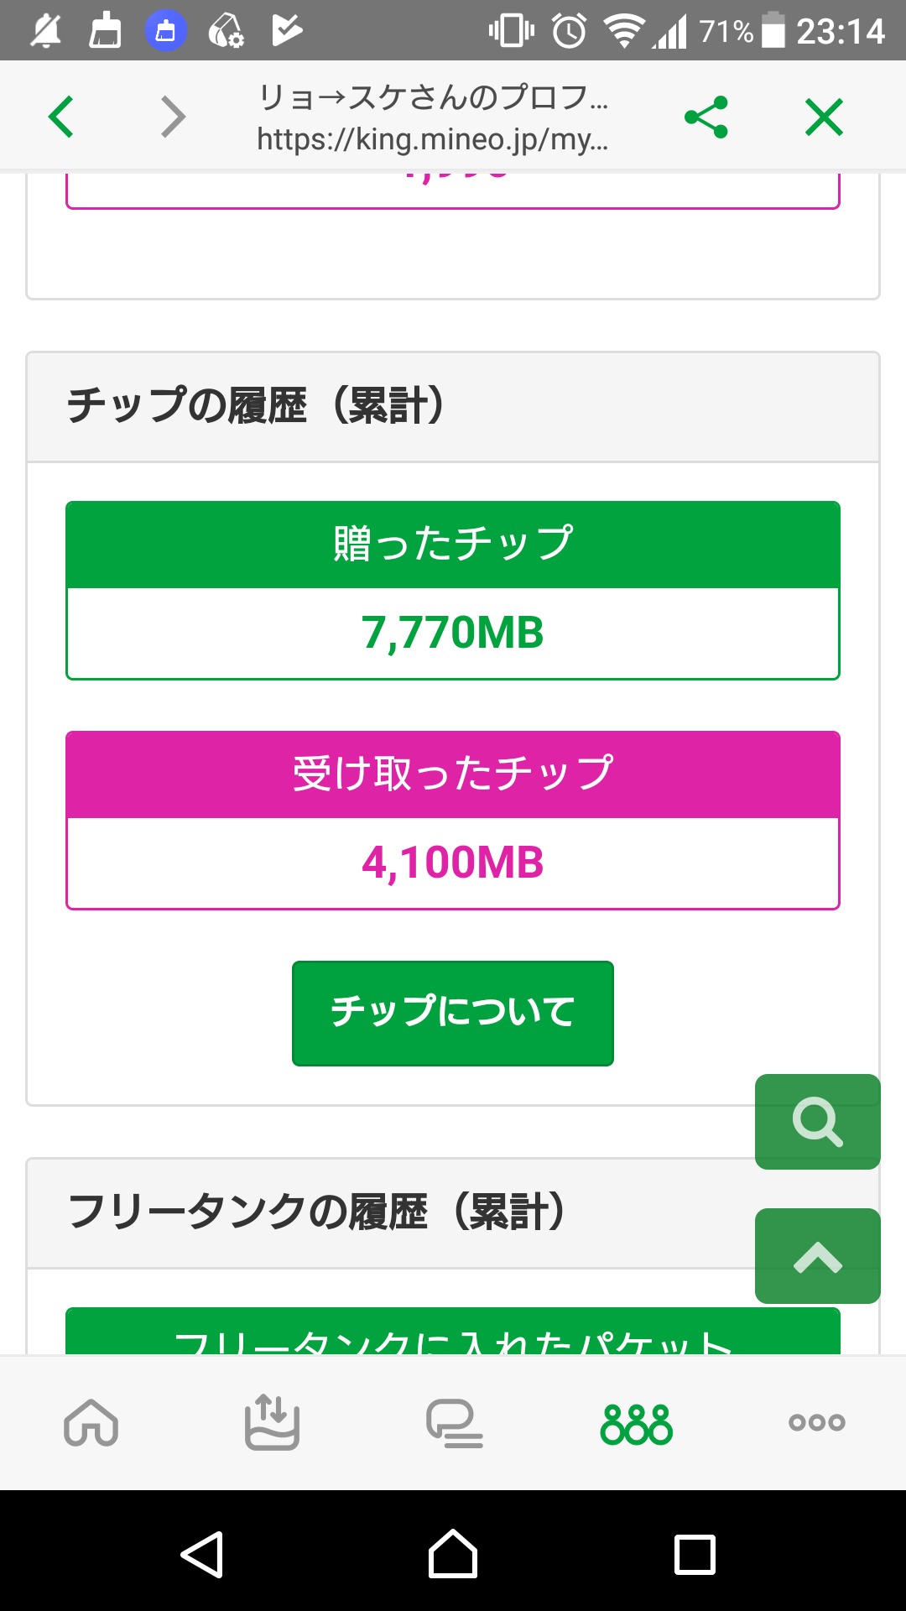Tap the browser forward arrow
Screen dimensions: 906x1611
173,117
